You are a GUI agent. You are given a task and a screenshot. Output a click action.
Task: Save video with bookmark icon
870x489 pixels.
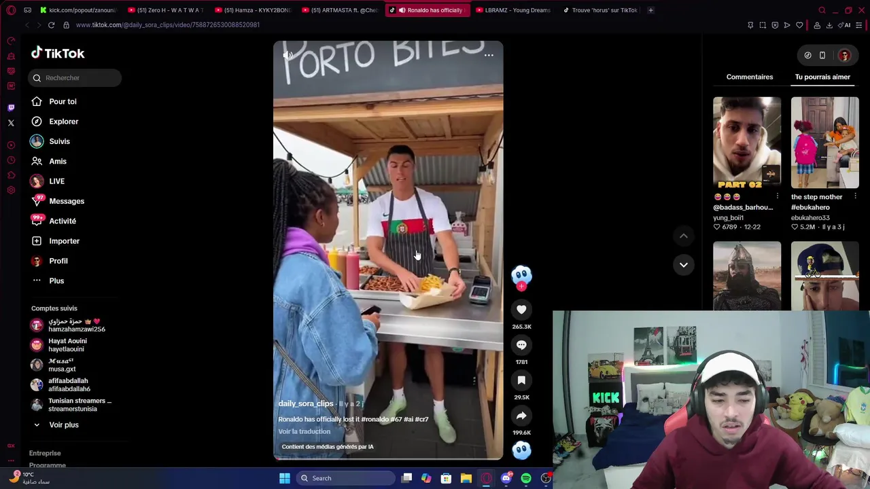point(521,380)
